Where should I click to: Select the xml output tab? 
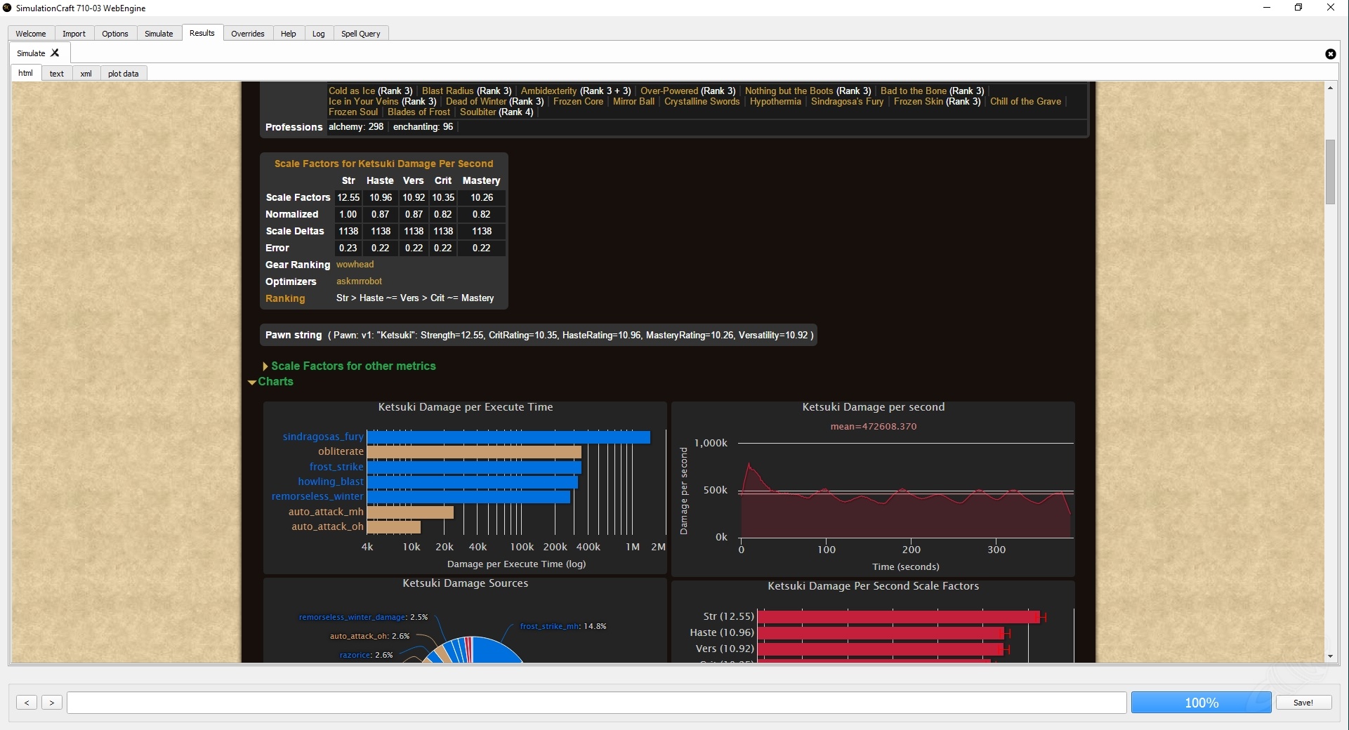tap(86, 74)
